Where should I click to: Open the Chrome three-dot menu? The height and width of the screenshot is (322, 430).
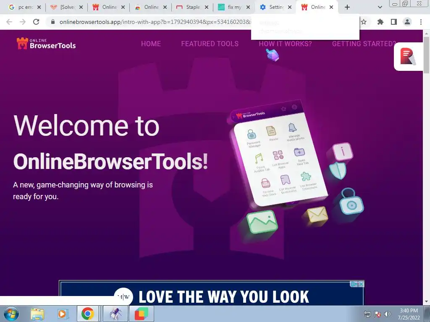click(x=421, y=22)
